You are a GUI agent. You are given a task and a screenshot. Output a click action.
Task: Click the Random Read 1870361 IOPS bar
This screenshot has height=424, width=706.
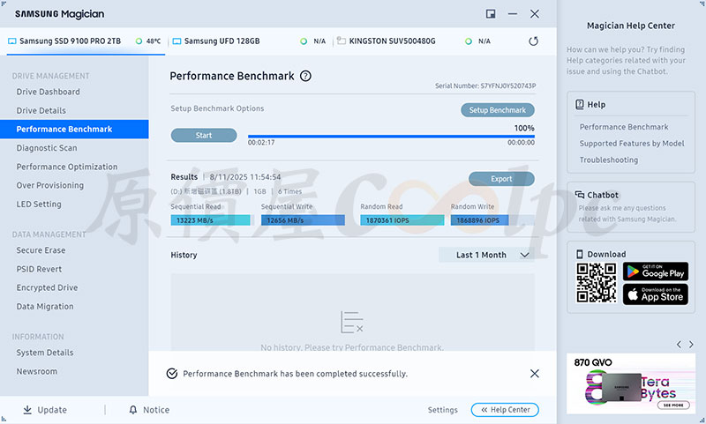point(402,220)
